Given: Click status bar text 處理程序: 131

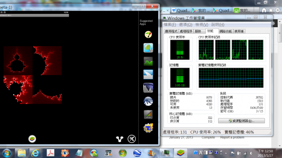Looking at the screenshot, I should (175, 132).
